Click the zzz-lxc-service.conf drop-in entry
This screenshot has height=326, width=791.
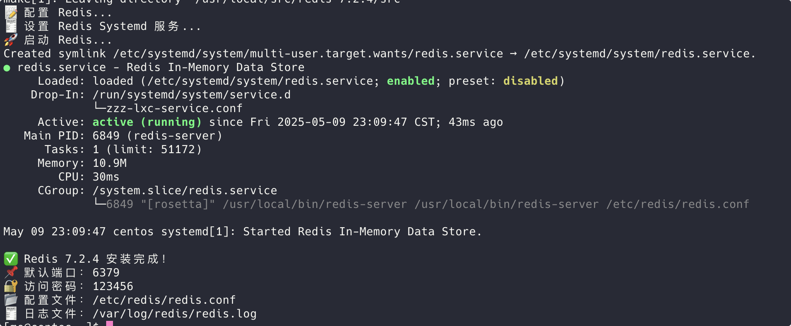[x=174, y=108]
